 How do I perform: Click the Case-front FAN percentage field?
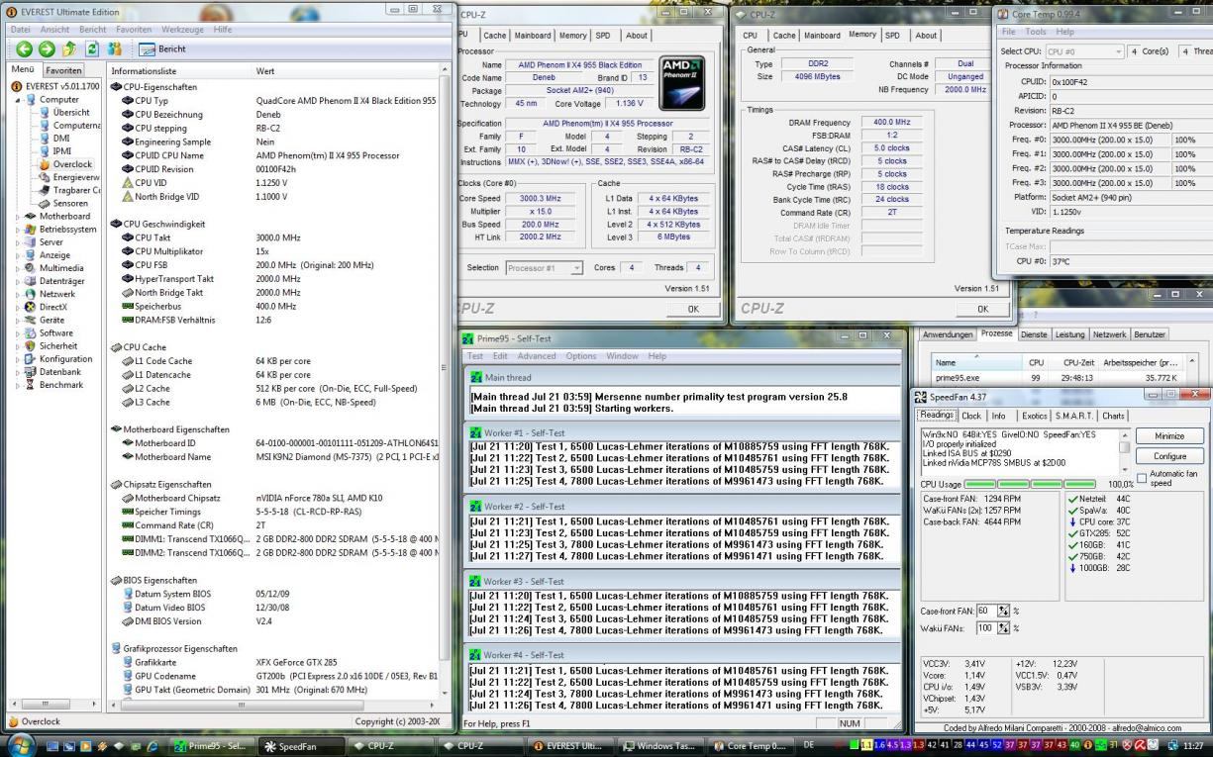point(986,611)
